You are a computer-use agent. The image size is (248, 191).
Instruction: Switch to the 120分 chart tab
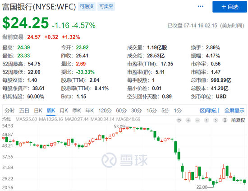coord(105,111)
